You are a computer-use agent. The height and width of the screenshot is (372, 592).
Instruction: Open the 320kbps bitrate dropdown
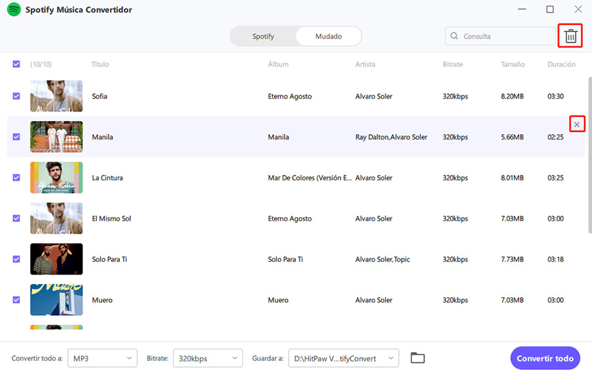click(x=208, y=358)
